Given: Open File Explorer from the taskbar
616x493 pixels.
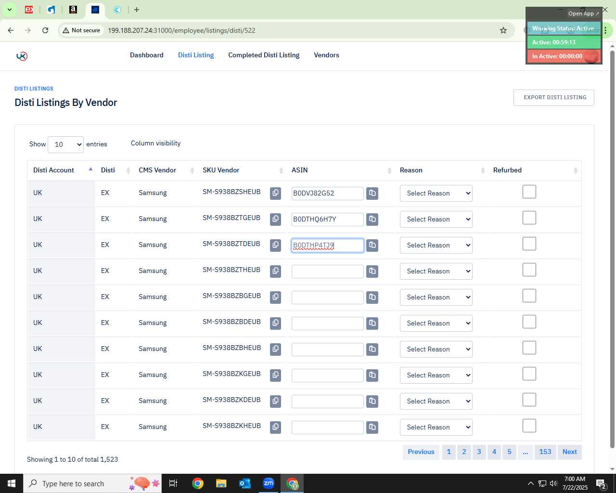Looking at the screenshot, I should pos(221,483).
